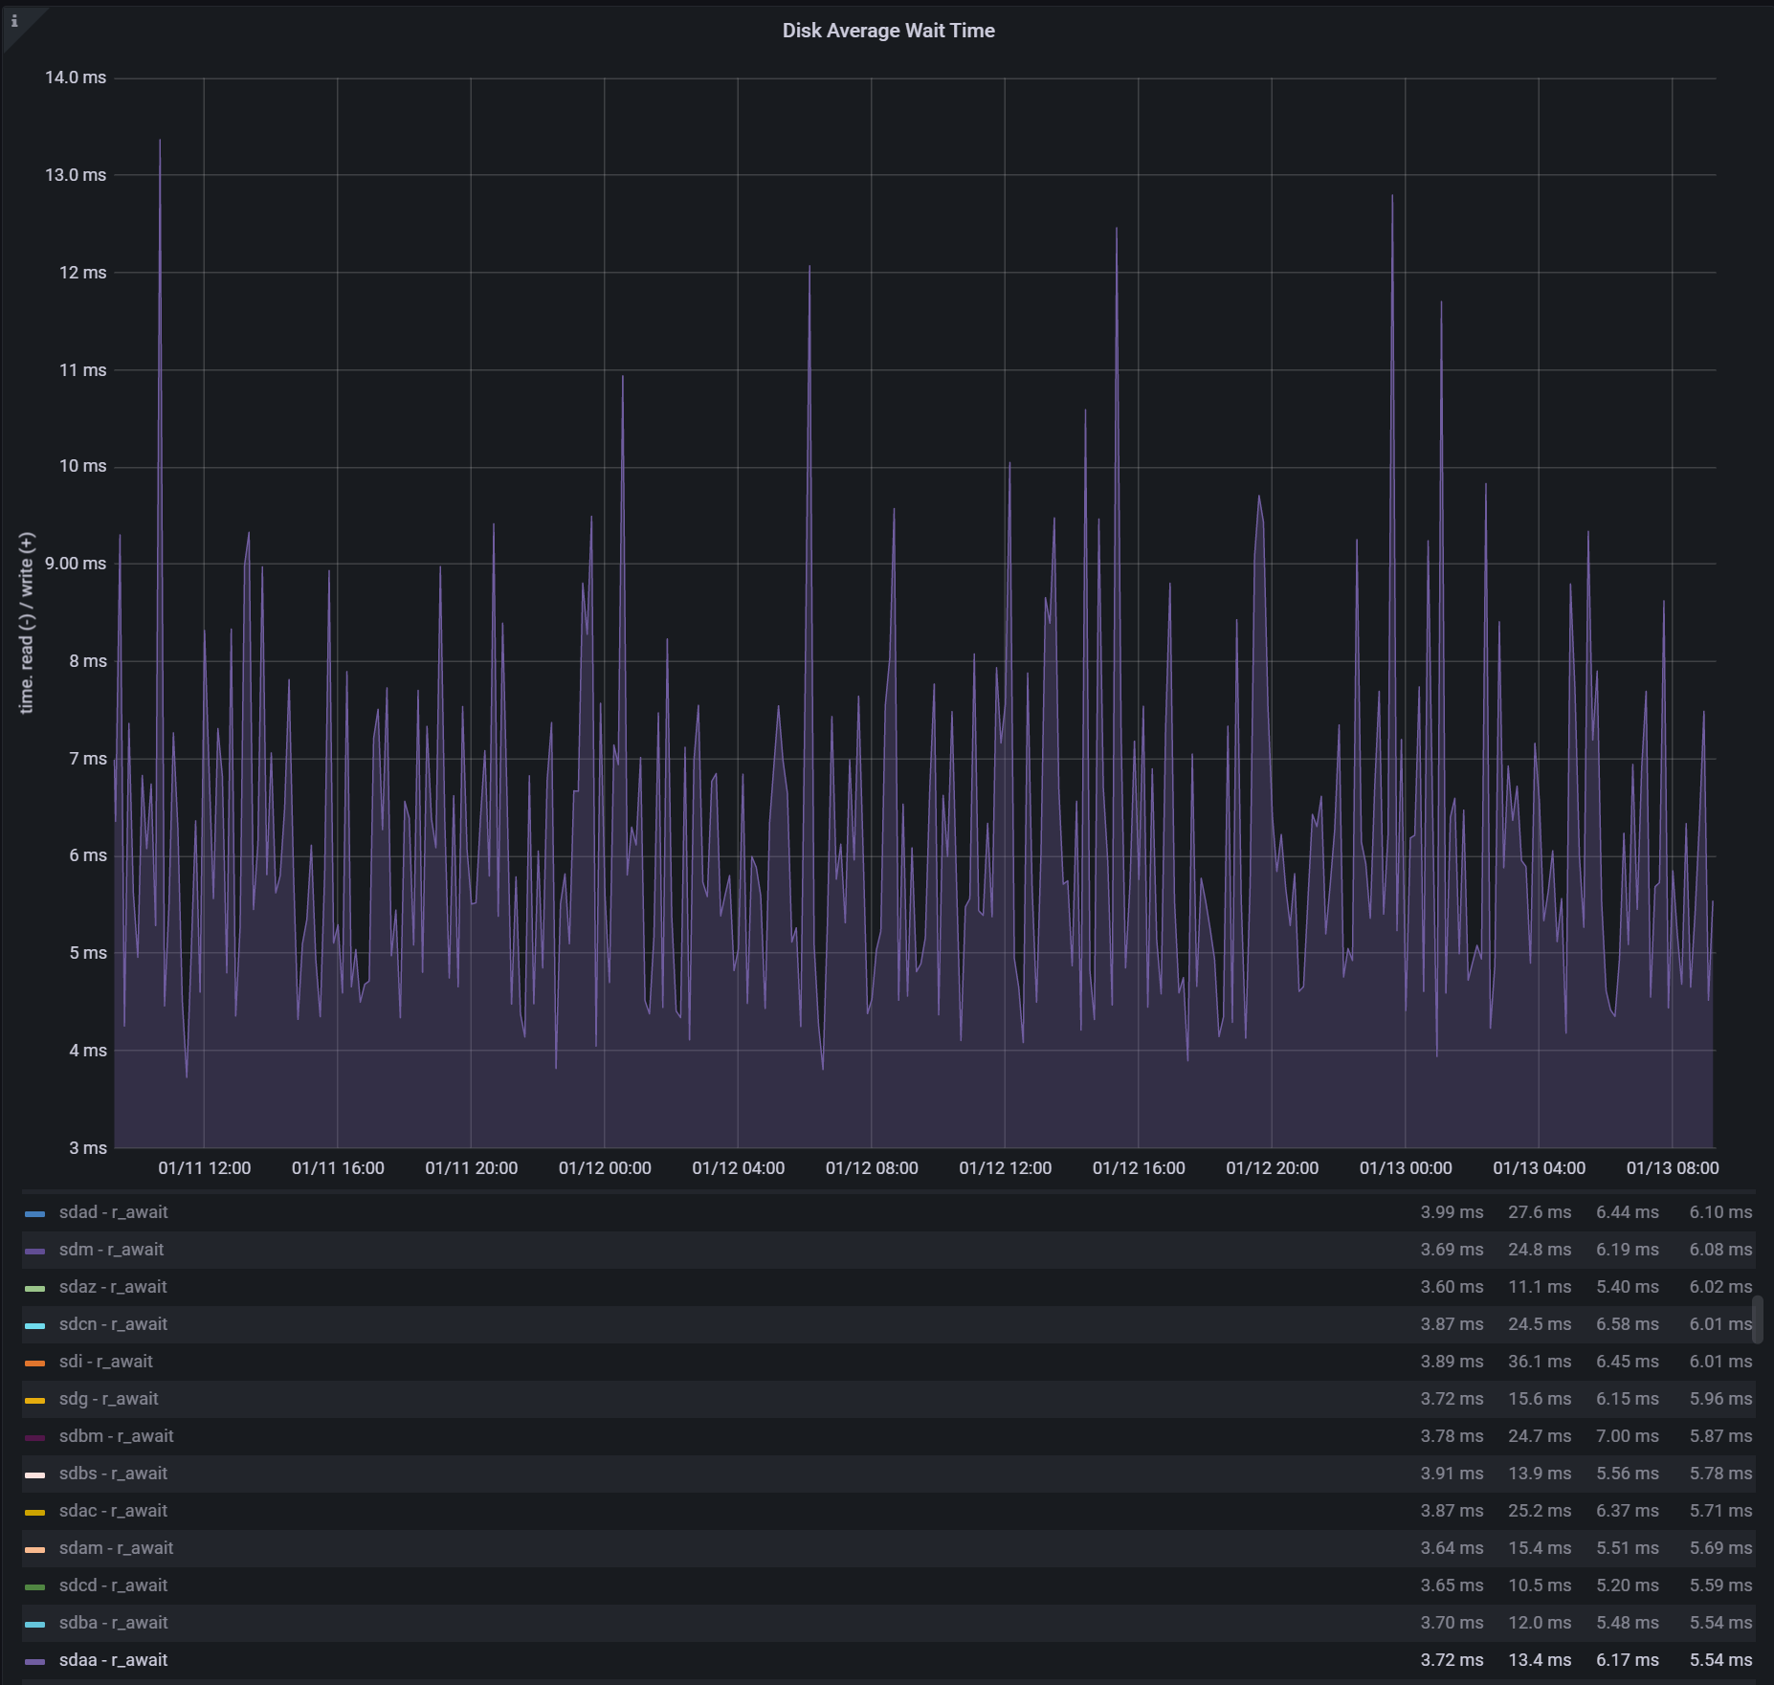Click the 24.8 ms max value for sdm
This screenshot has width=1774, height=1685.
[x=1540, y=1250]
